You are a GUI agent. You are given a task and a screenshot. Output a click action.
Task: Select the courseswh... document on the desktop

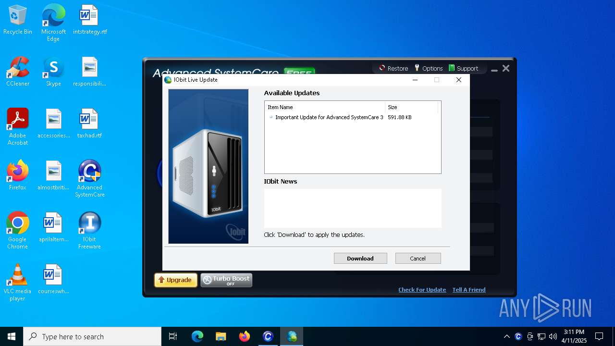point(53,280)
